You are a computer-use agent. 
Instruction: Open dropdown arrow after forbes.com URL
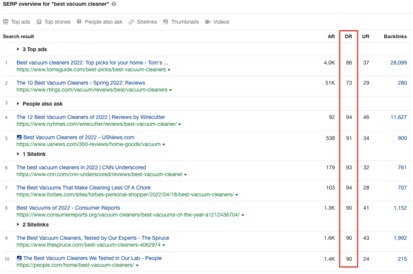[236, 195]
